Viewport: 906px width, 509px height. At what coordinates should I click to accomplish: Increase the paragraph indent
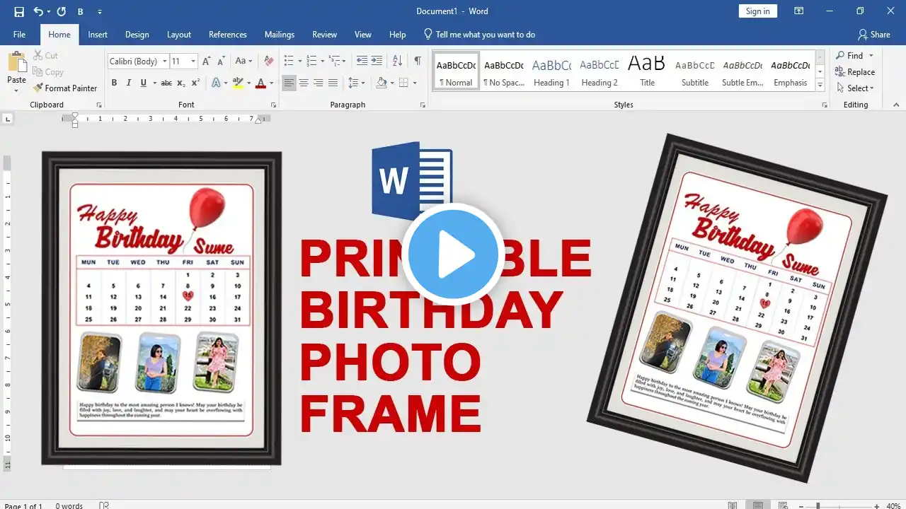coord(377,62)
